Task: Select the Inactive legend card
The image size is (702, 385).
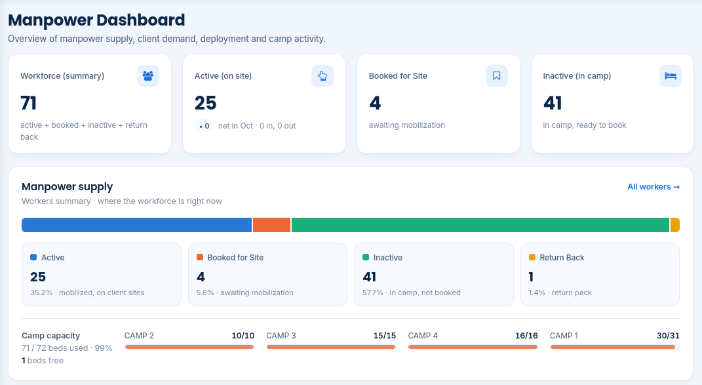Action: [434, 274]
